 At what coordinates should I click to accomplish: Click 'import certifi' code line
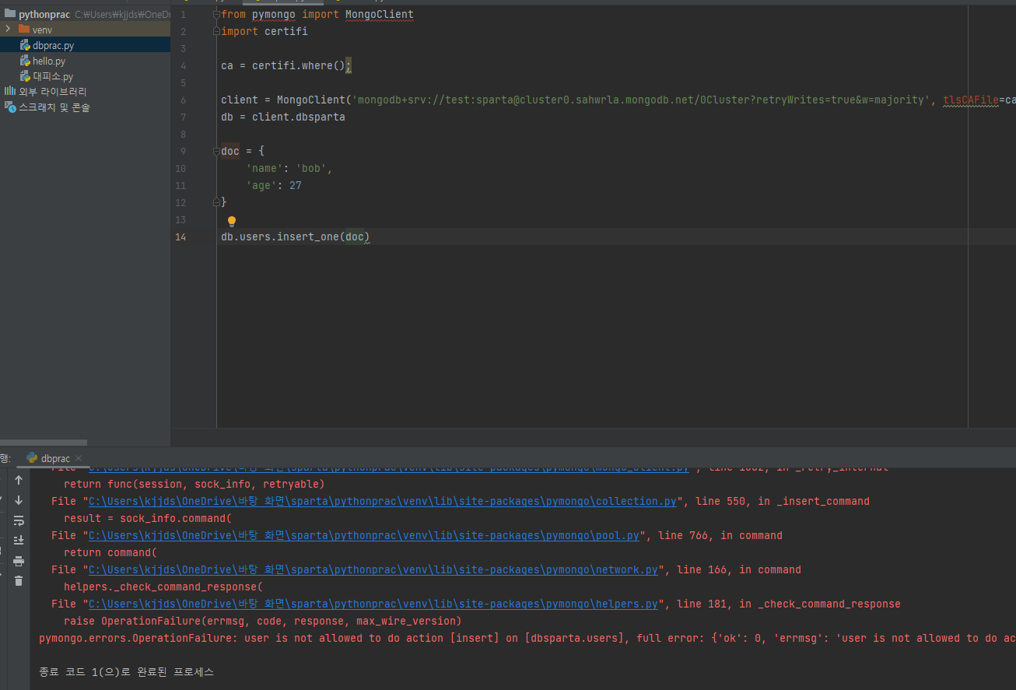pos(265,31)
